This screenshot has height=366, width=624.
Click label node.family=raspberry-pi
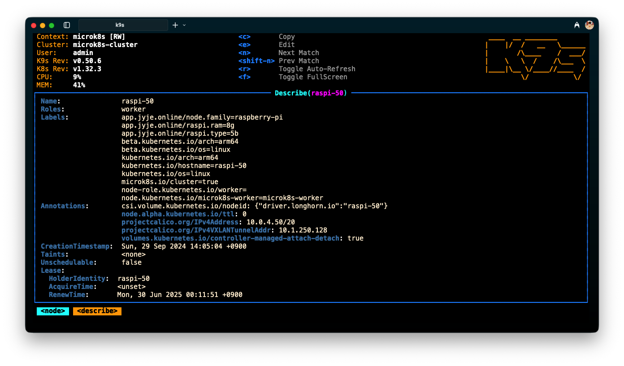[x=202, y=117]
